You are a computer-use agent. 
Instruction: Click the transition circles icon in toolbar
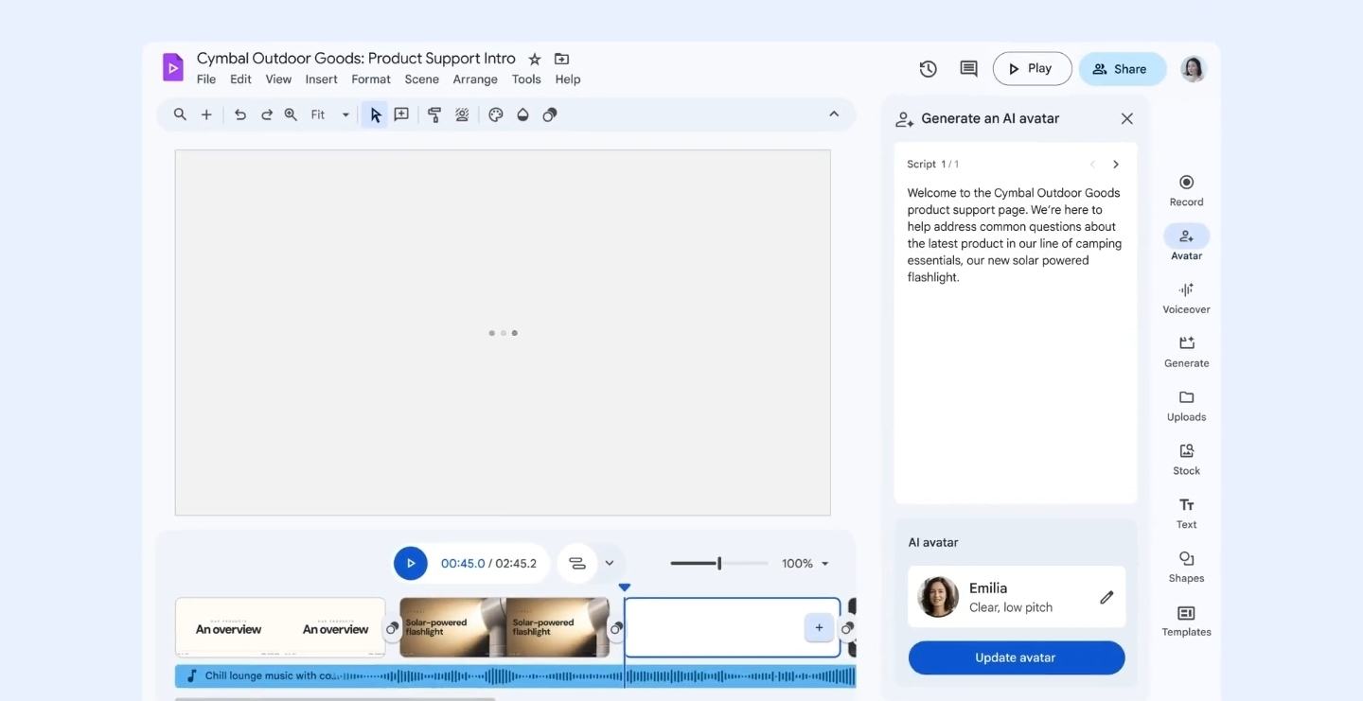pos(550,114)
